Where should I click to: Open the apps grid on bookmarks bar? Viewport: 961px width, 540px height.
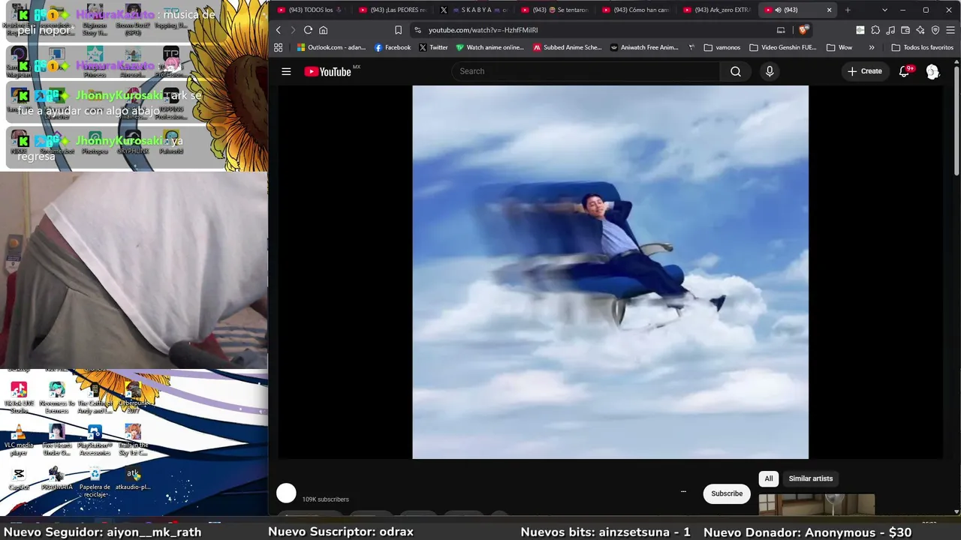tap(279, 47)
